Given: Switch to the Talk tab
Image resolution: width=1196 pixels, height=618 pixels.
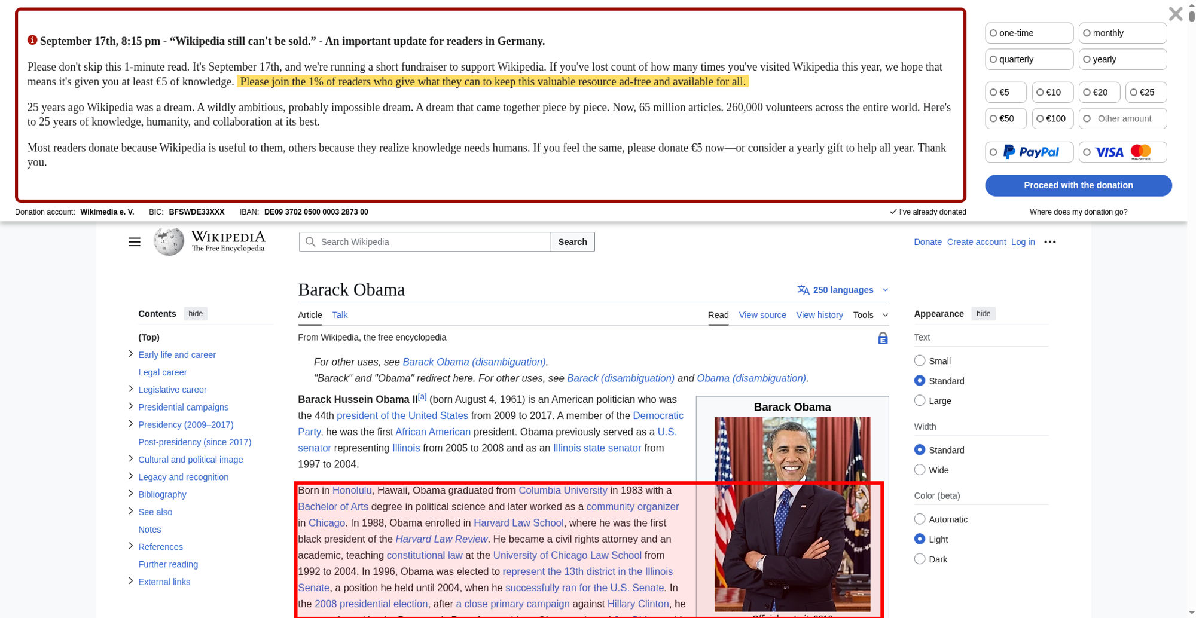Looking at the screenshot, I should coord(340,315).
